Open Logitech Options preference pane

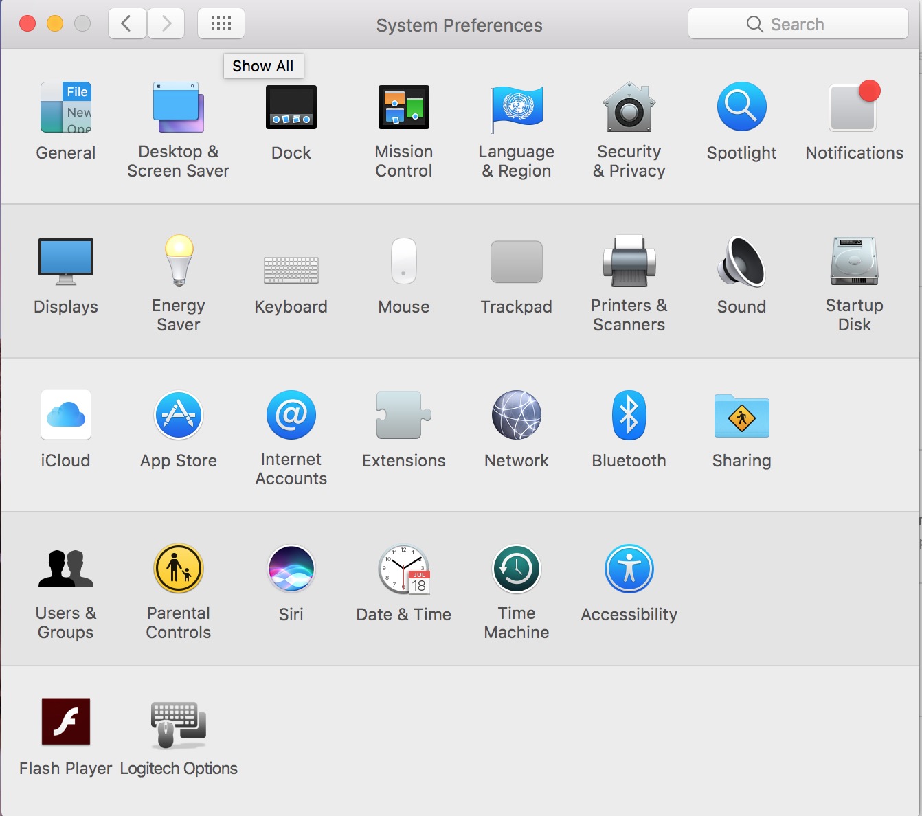pyautogui.click(x=179, y=724)
